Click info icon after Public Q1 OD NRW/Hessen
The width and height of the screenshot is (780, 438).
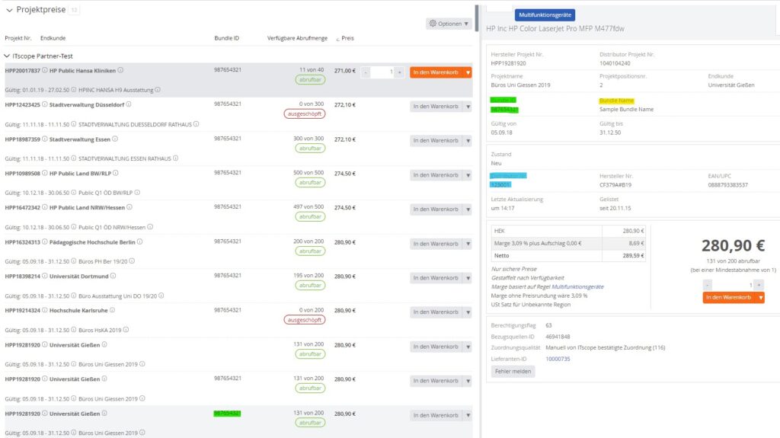(x=150, y=227)
